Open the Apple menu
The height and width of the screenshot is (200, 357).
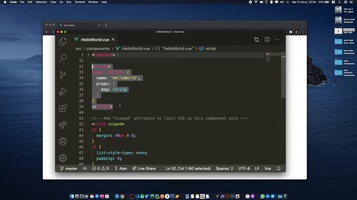5,2
